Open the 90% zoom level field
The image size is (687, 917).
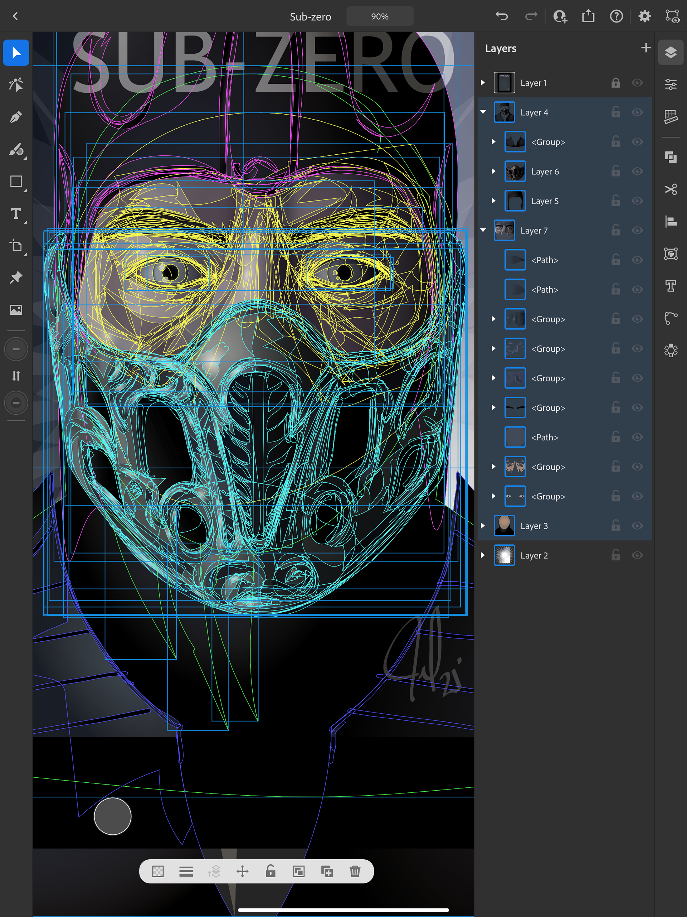(380, 16)
